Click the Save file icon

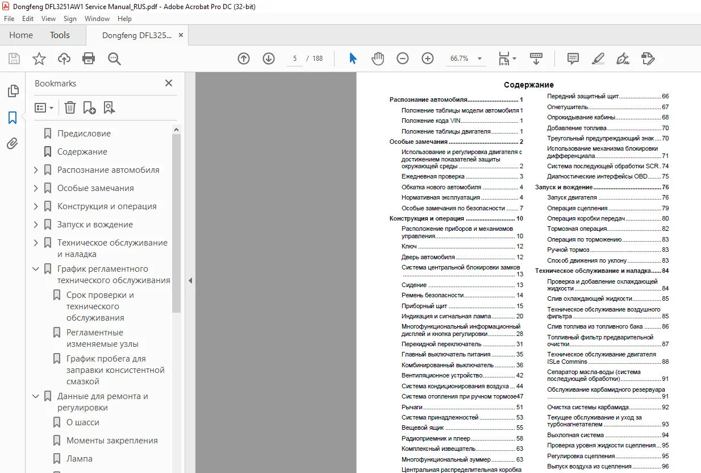click(x=14, y=59)
